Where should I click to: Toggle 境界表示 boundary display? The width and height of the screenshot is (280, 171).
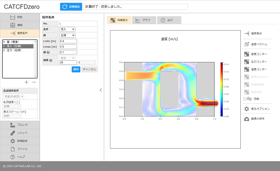click(x=253, y=34)
